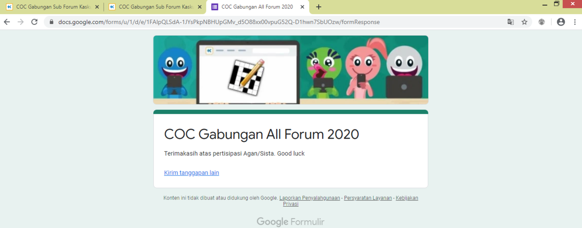The height and width of the screenshot is (228, 582).
Task: Open the user profile avatar icon
Action: click(561, 22)
